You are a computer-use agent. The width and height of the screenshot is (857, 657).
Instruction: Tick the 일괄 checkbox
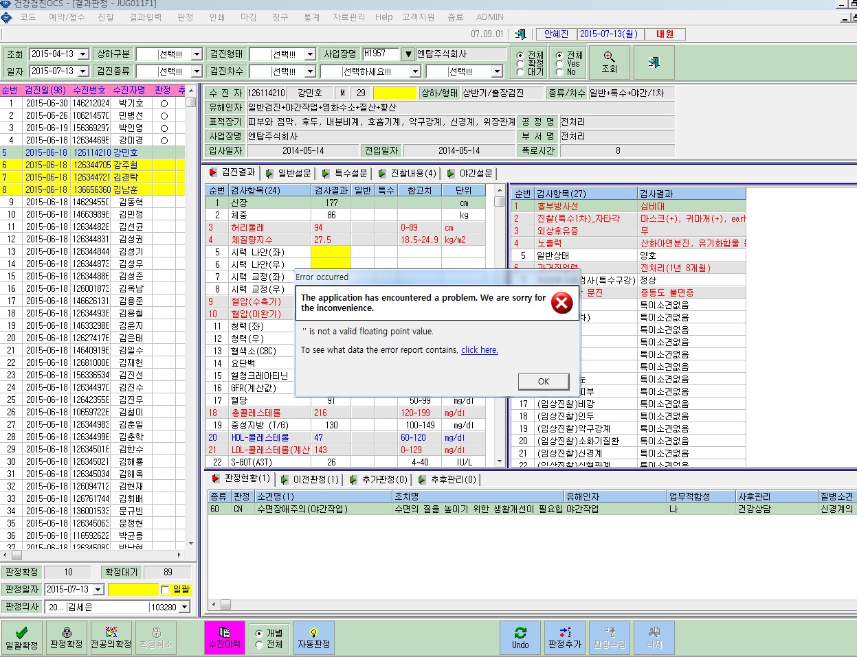(165, 589)
